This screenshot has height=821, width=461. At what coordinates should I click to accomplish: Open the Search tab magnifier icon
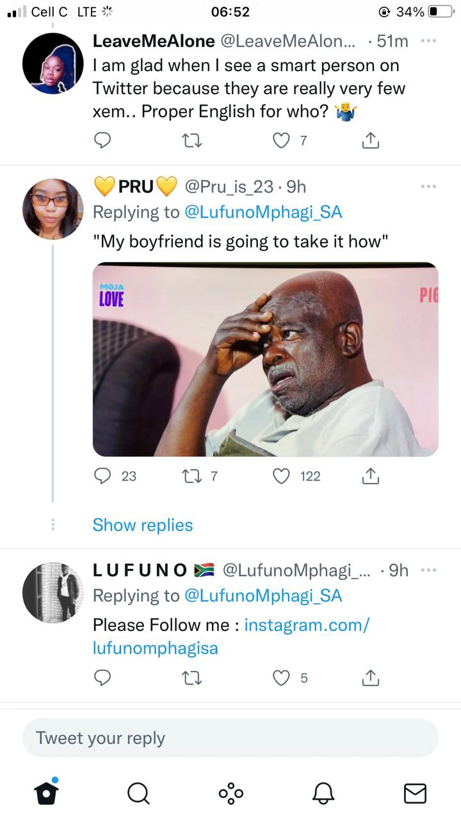click(x=138, y=793)
